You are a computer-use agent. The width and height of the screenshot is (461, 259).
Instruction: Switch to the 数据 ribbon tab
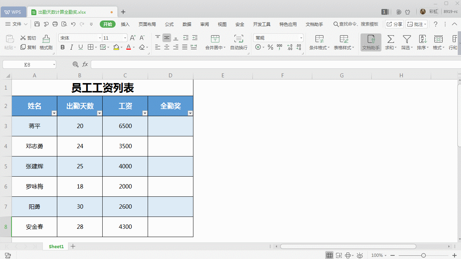(187, 24)
